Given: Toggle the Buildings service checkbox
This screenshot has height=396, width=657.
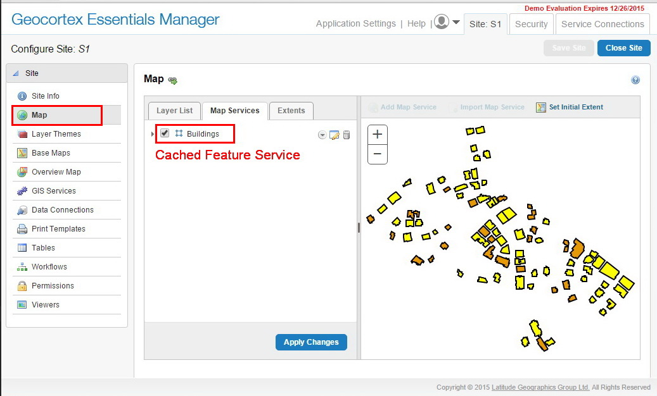Looking at the screenshot, I should tap(165, 133).
